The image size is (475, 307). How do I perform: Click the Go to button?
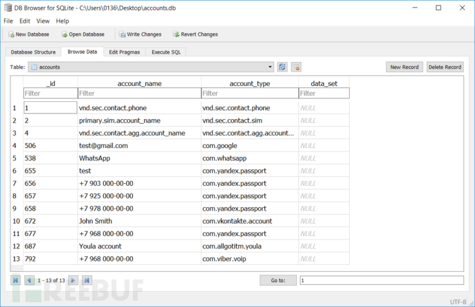click(278, 280)
